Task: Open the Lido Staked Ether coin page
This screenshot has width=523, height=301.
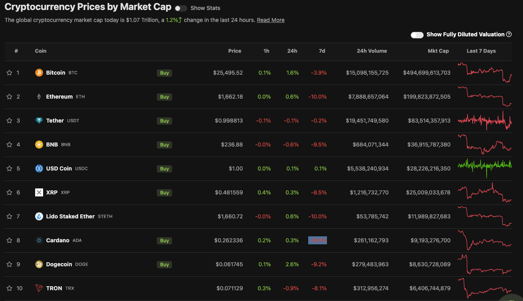Action: click(70, 216)
